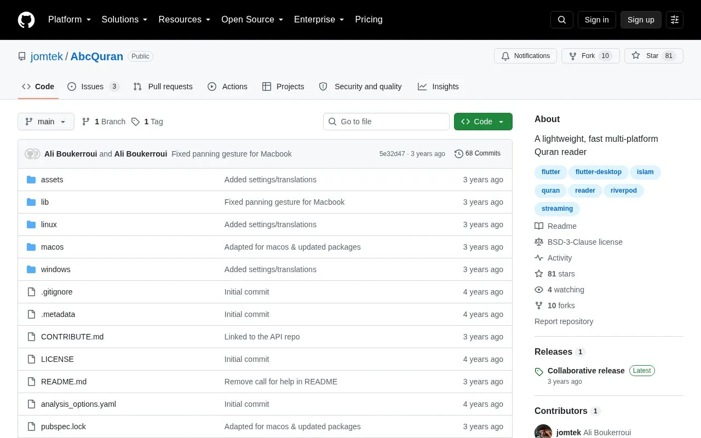Click the Notifications button
This screenshot has height=438, width=701.
click(526, 56)
